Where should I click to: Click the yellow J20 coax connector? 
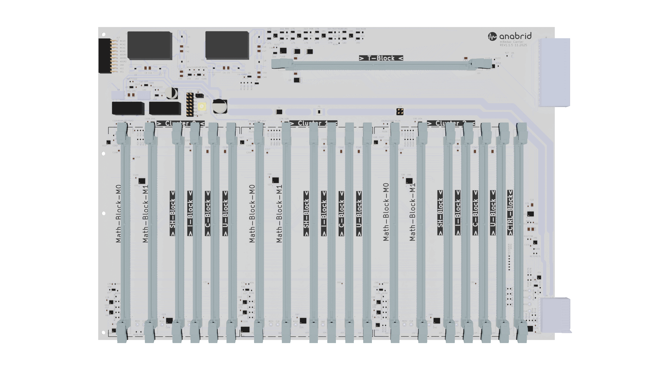[x=202, y=106]
